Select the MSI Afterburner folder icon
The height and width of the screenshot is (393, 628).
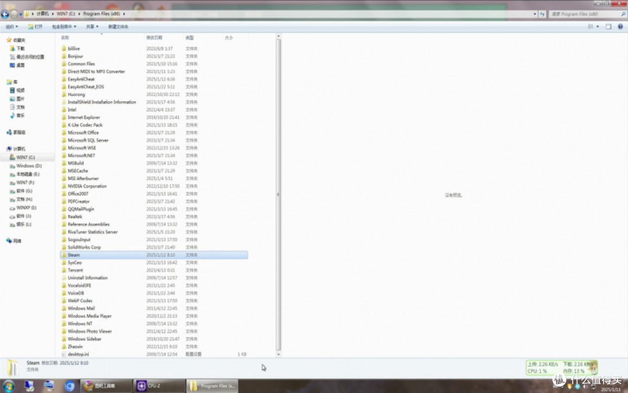click(64, 179)
